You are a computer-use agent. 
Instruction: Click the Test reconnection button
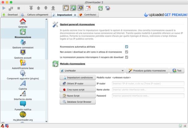[177, 71]
